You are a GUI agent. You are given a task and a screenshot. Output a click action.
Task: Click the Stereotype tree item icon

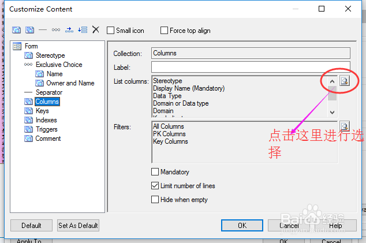(x=28, y=55)
